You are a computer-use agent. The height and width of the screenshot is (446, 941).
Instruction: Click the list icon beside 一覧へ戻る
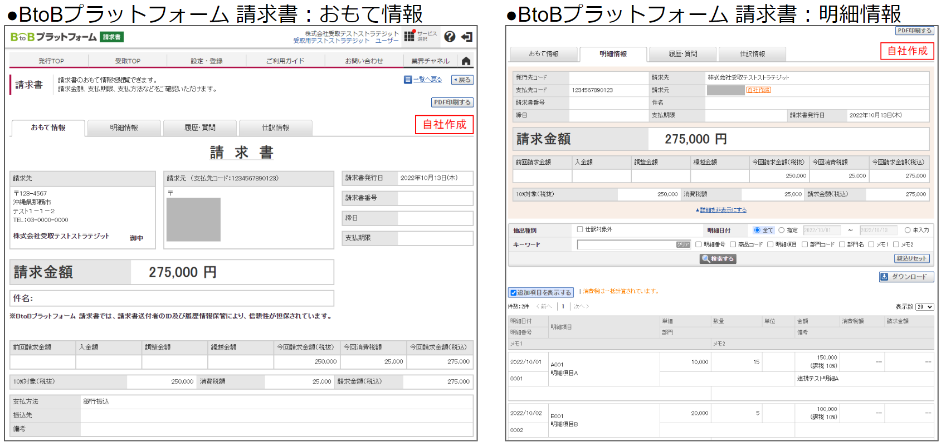point(408,80)
